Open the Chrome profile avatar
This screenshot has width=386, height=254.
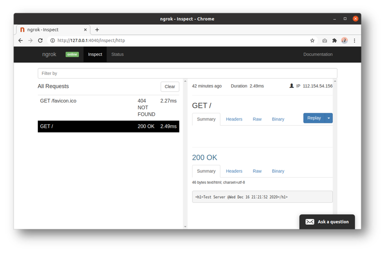[x=344, y=41]
